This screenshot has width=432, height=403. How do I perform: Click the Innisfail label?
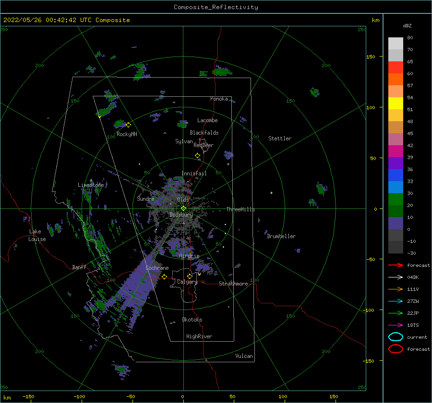coord(194,173)
